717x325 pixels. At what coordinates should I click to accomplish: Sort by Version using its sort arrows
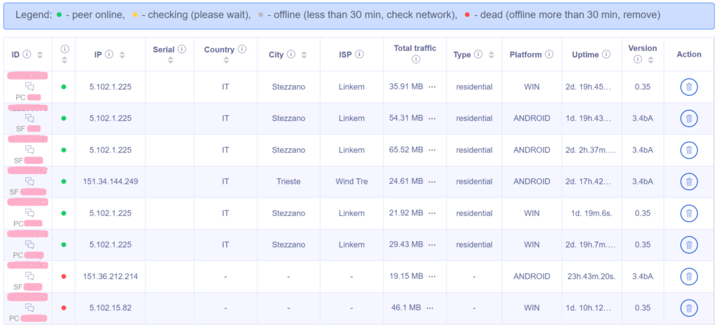648,60
